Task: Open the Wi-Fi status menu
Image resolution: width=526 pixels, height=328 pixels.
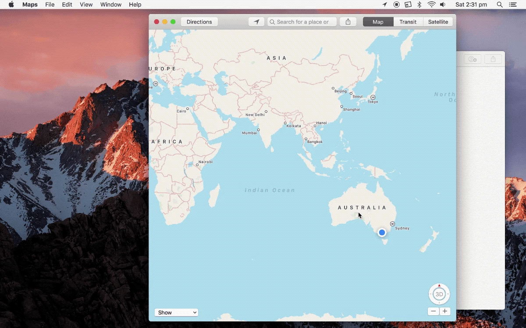Action: (432, 4)
